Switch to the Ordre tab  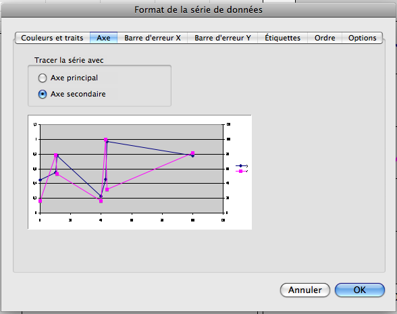(x=325, y=38)
